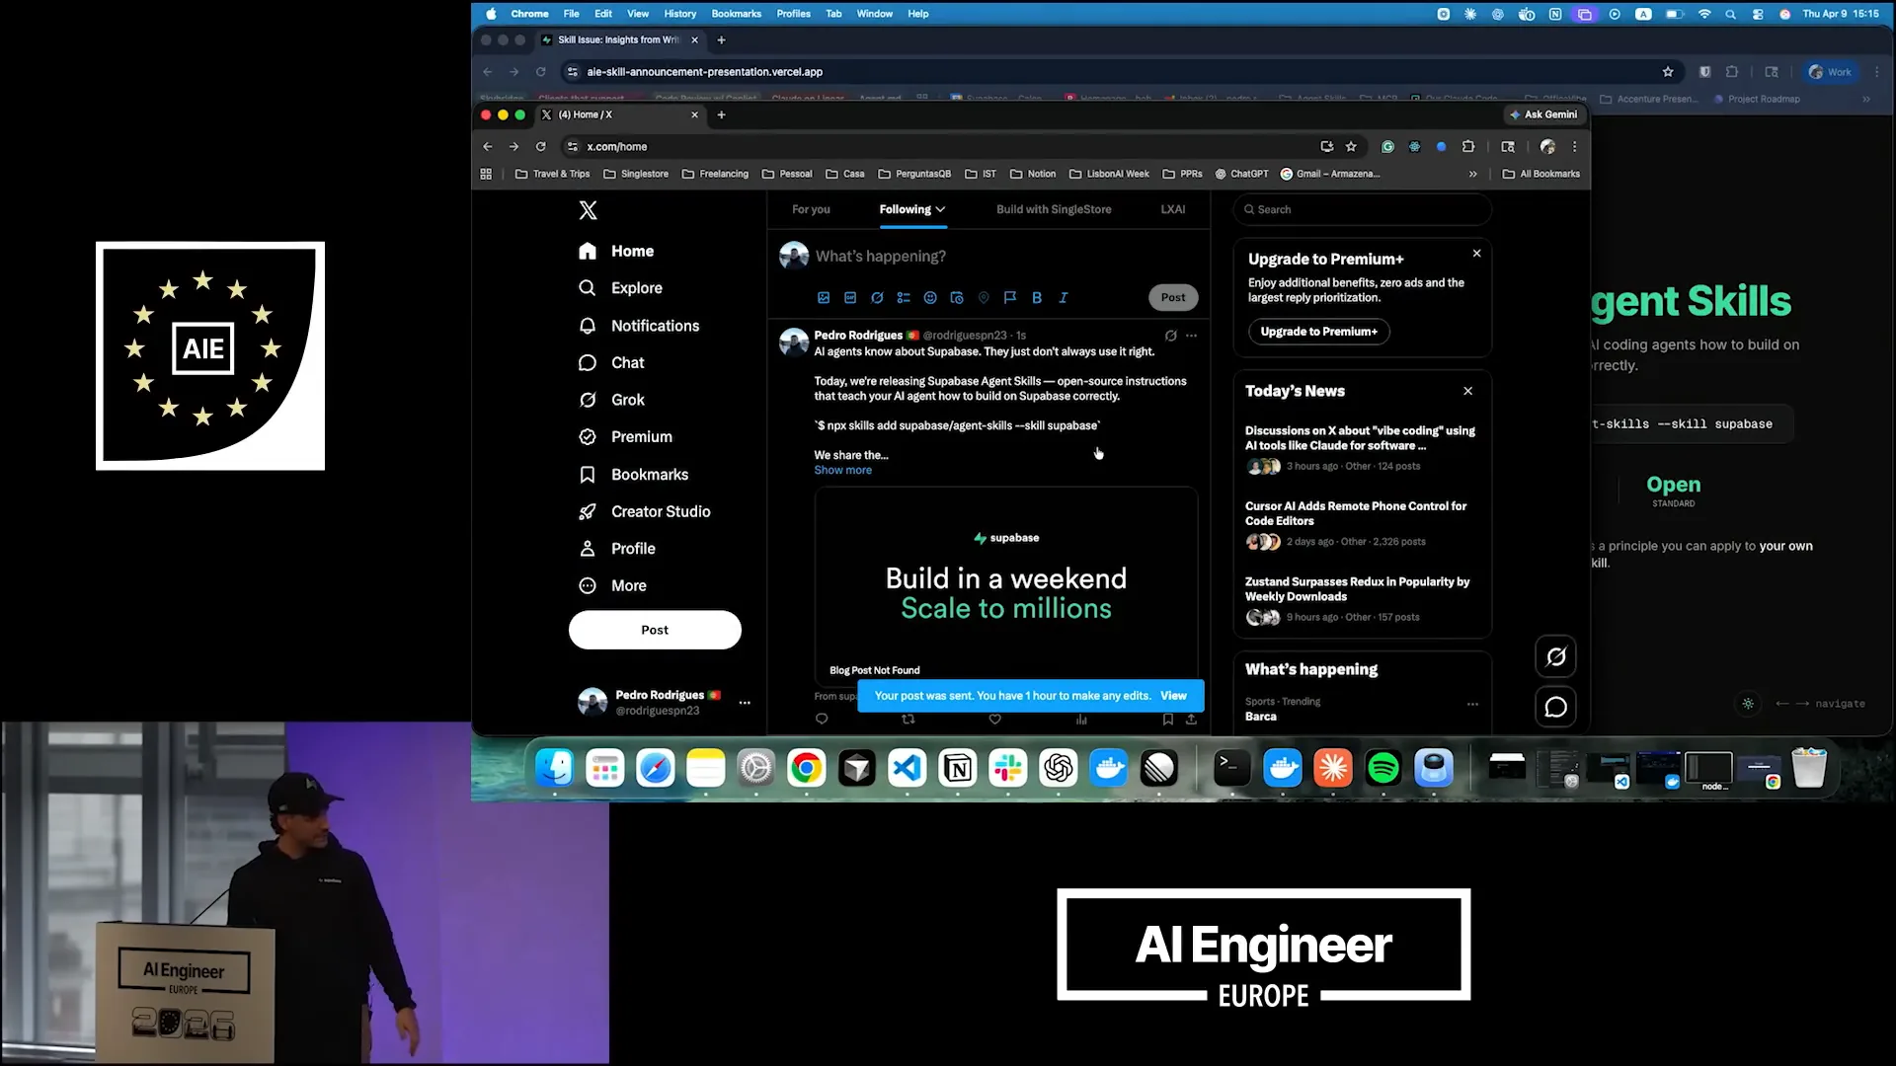Like the Supabase Agent Skills post
This screenshot has height=1066, width=1896.
(x=995, y=720)
